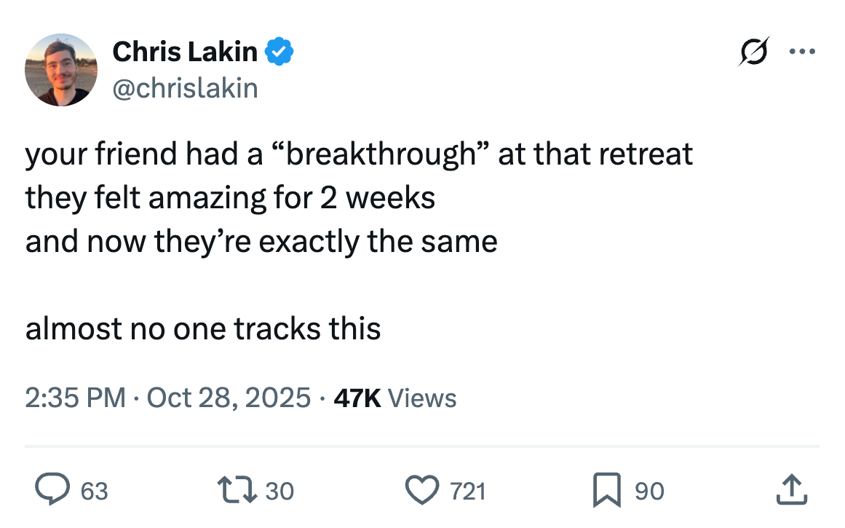This screenshot has height=528, width=845.
Task: Select the @chrislakin handle
Action: pos(186,87)
